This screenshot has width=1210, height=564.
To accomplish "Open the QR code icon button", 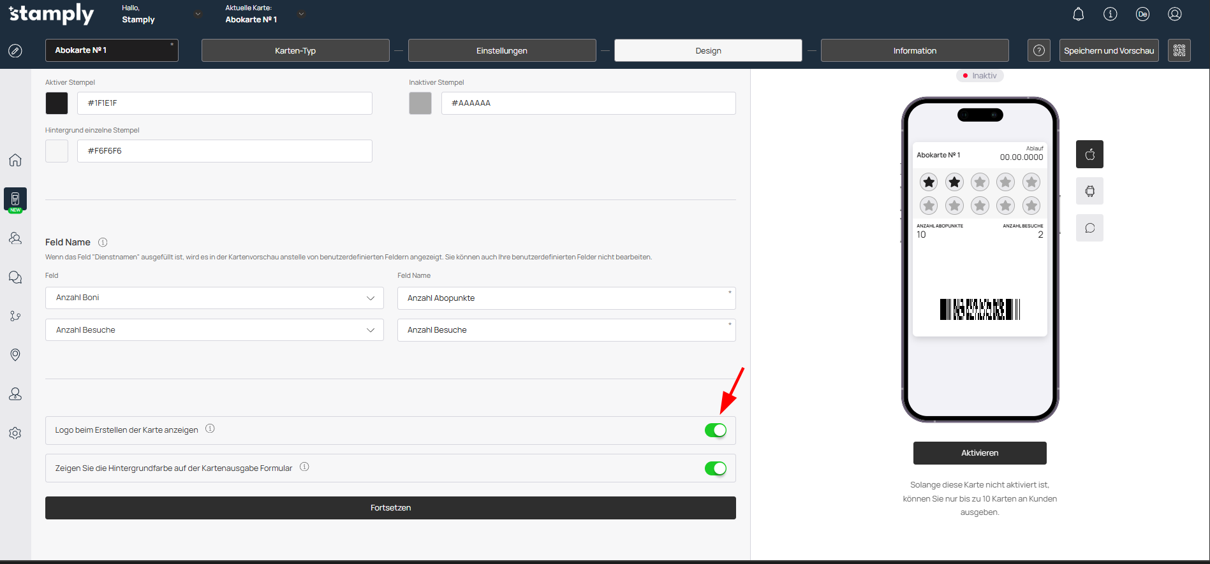I will 1179,50.
